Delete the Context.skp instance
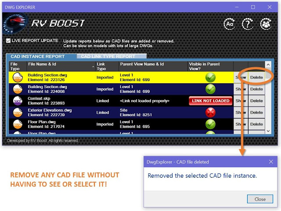 click(256, 101)
